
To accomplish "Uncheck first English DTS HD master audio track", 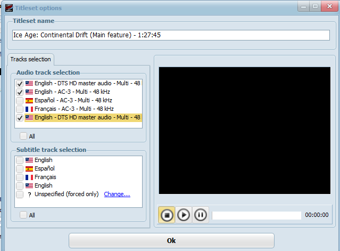I will click(20, 84).
